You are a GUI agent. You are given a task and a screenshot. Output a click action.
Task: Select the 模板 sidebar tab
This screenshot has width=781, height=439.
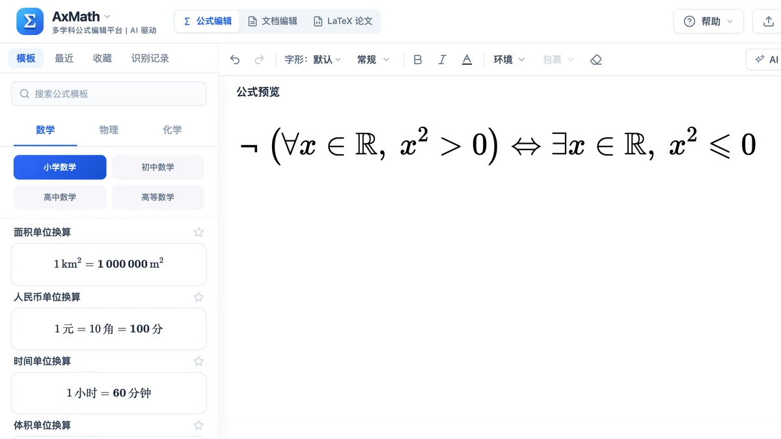(26, 58)
